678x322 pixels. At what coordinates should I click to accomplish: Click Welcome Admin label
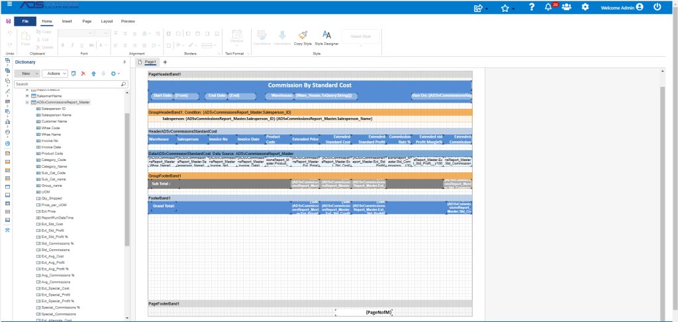[618, 8]
